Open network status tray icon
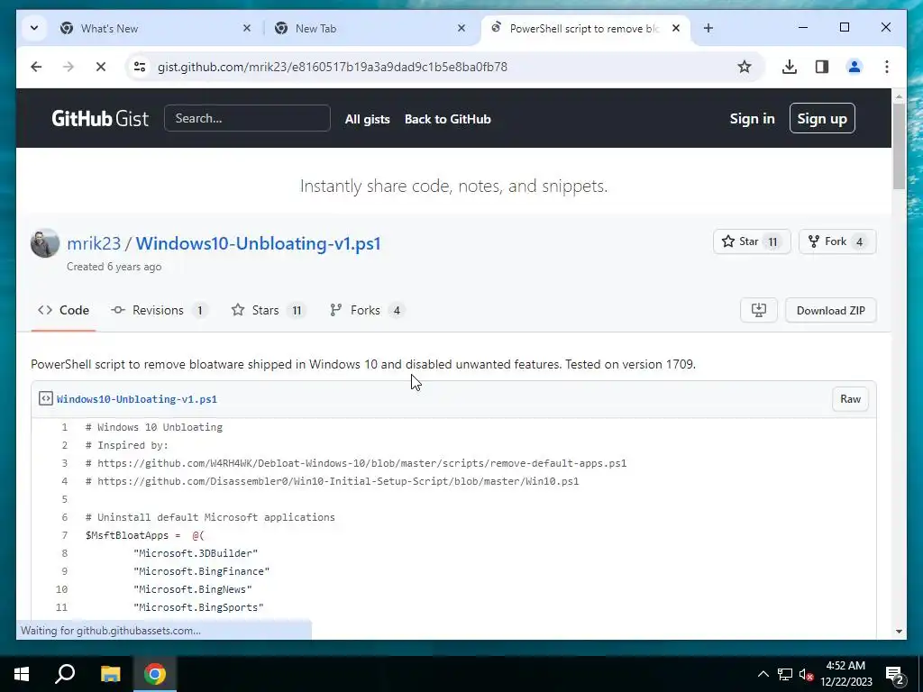Screen dimensions: 923x692 click(785, 674)
